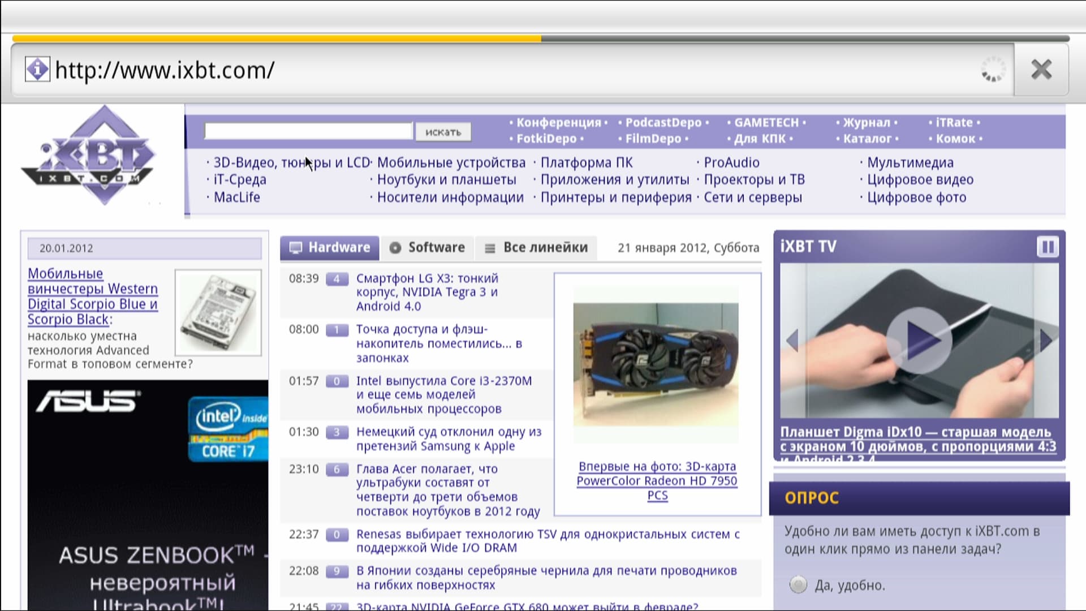Viewport: 1086px width, 611px height.
Task: Open comments badge for LG X3 news
Action: pos(337,279)
